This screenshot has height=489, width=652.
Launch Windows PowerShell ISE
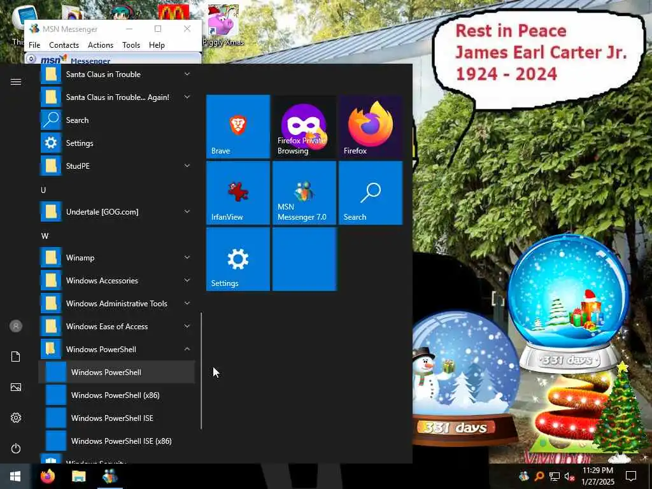pyautogui.click(x=117, y=418)
